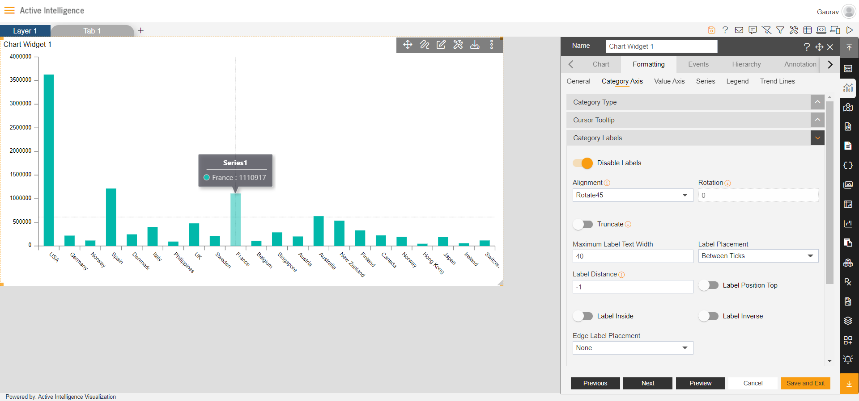Toggle the Truncate switch
This screenshot has height=401, width=859.
pos(583,224)
